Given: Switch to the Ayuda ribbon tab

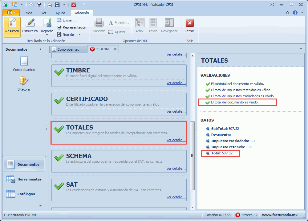Looking at the screenshot, I should 60,13.
